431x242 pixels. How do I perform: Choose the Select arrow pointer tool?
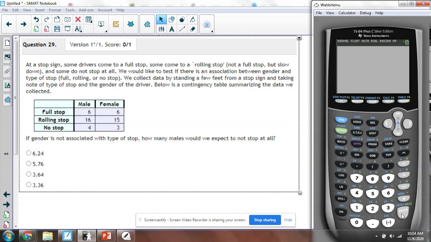161,19
